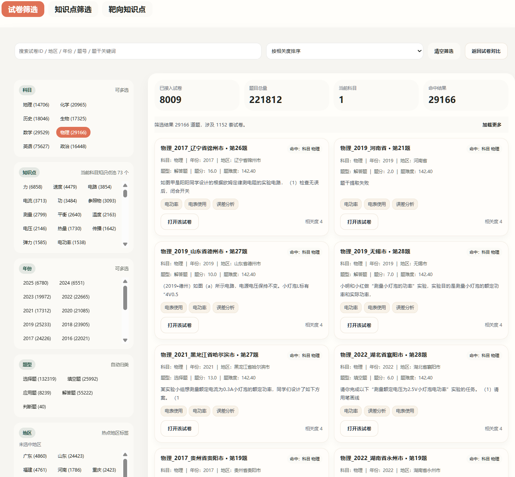The width and height of the screenshot is (515, 477).
Task: Filter by year 2023 (19972)
Action: 37,297
